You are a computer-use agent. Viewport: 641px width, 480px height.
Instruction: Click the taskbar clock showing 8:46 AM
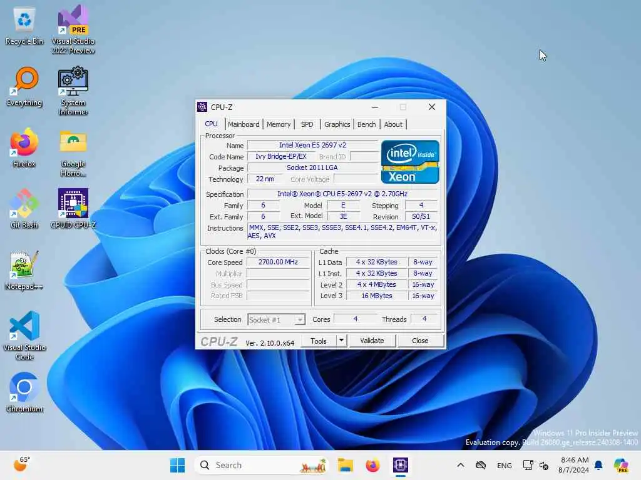(574, 465)
